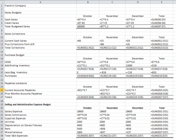This screenshot has height=140, width=176.
Task: Click the formula =C7*1.2
Action: point(138,26)
